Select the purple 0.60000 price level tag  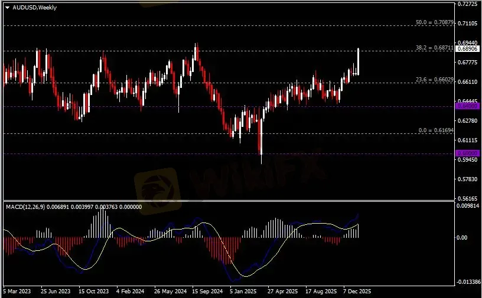[466, 153]
